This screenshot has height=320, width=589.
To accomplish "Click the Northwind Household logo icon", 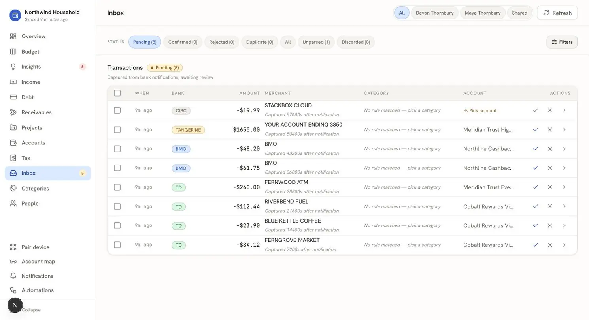I will coord(15,15).
